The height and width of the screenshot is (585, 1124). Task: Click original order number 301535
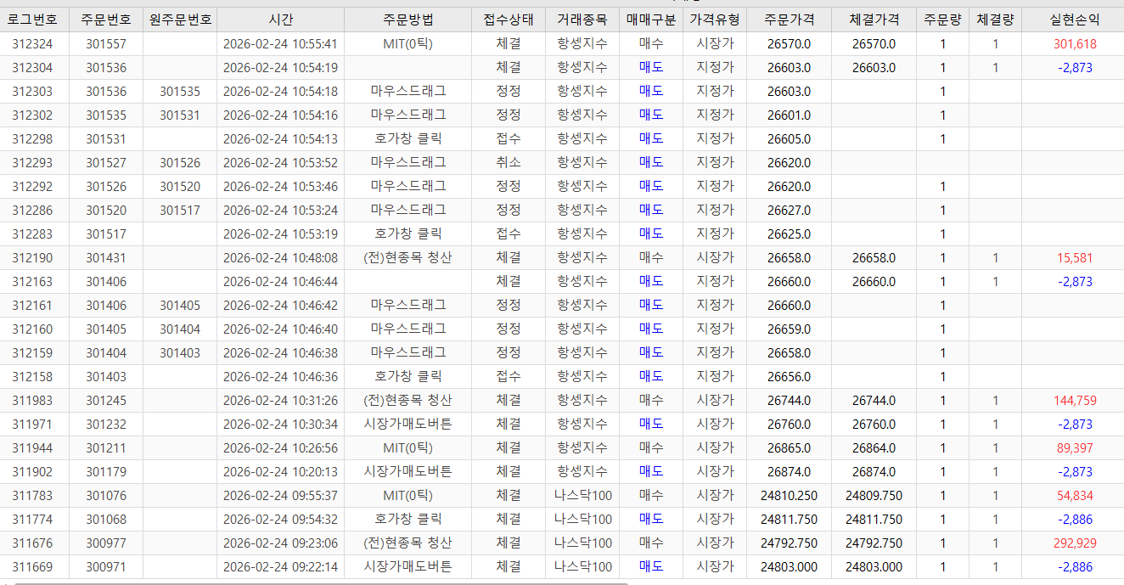(x=180, y=92)
